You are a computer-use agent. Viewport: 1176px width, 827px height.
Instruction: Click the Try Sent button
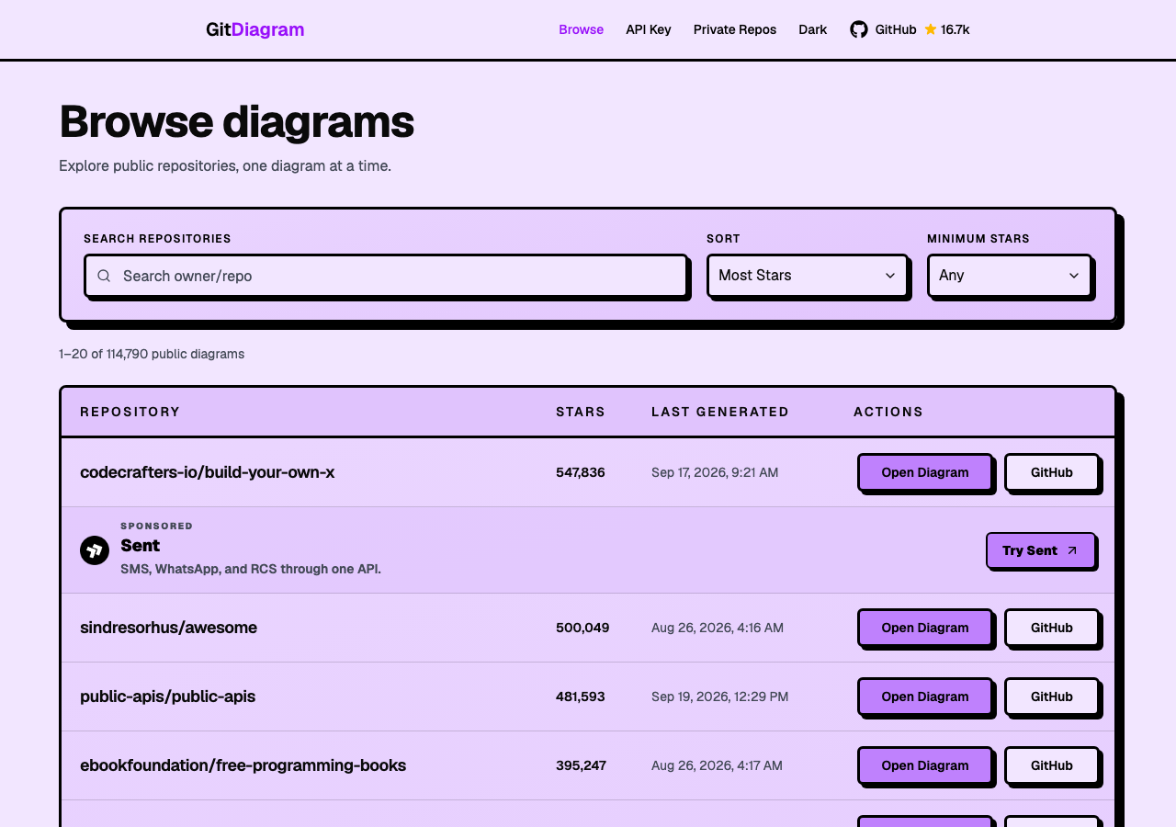(x=1041, y=550)
